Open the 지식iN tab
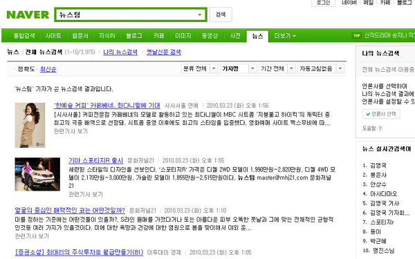415x259 pixels. 107,36
